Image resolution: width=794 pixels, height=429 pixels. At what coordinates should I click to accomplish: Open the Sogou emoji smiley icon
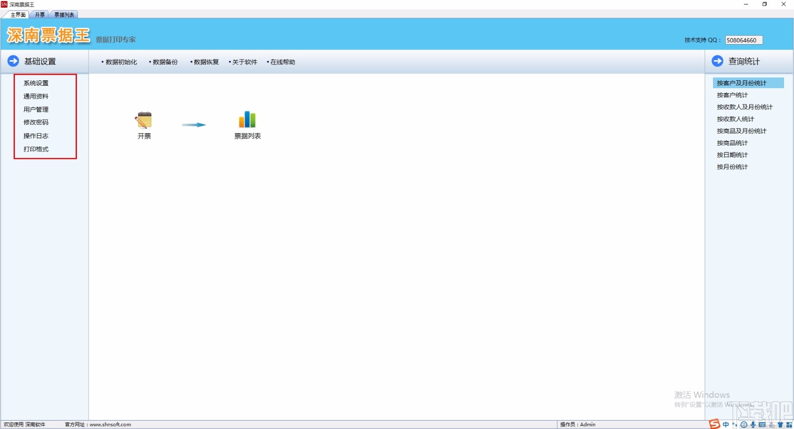pyautogui.click(x=744, y=425)
